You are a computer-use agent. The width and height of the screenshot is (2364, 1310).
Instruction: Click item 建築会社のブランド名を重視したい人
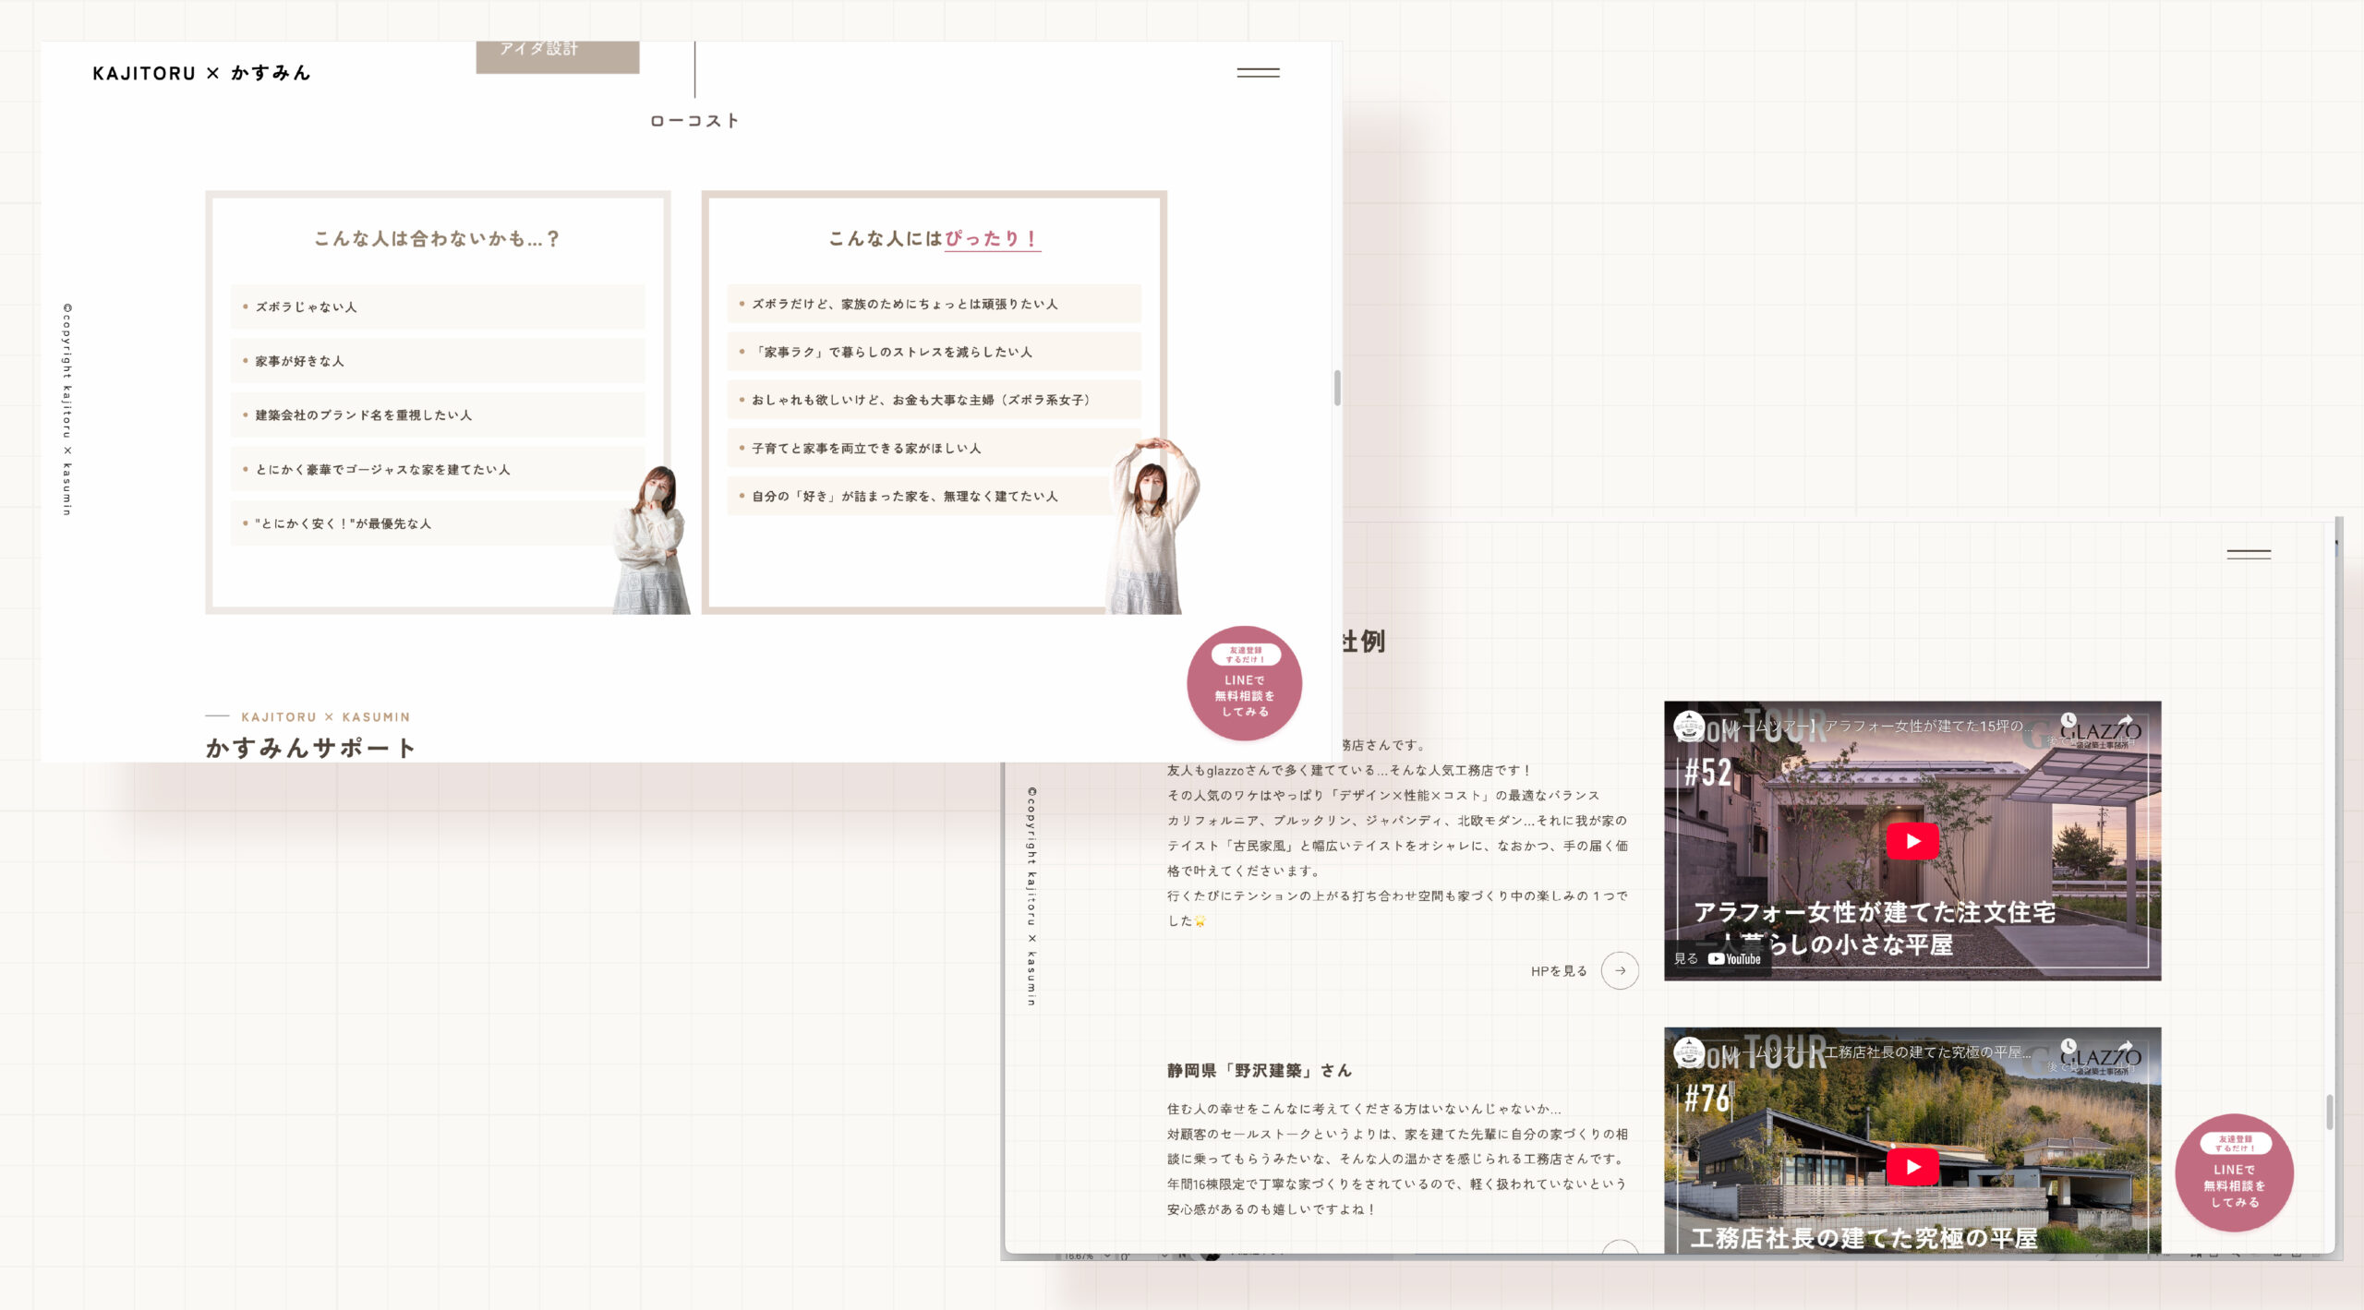click(x=438, y=415)
